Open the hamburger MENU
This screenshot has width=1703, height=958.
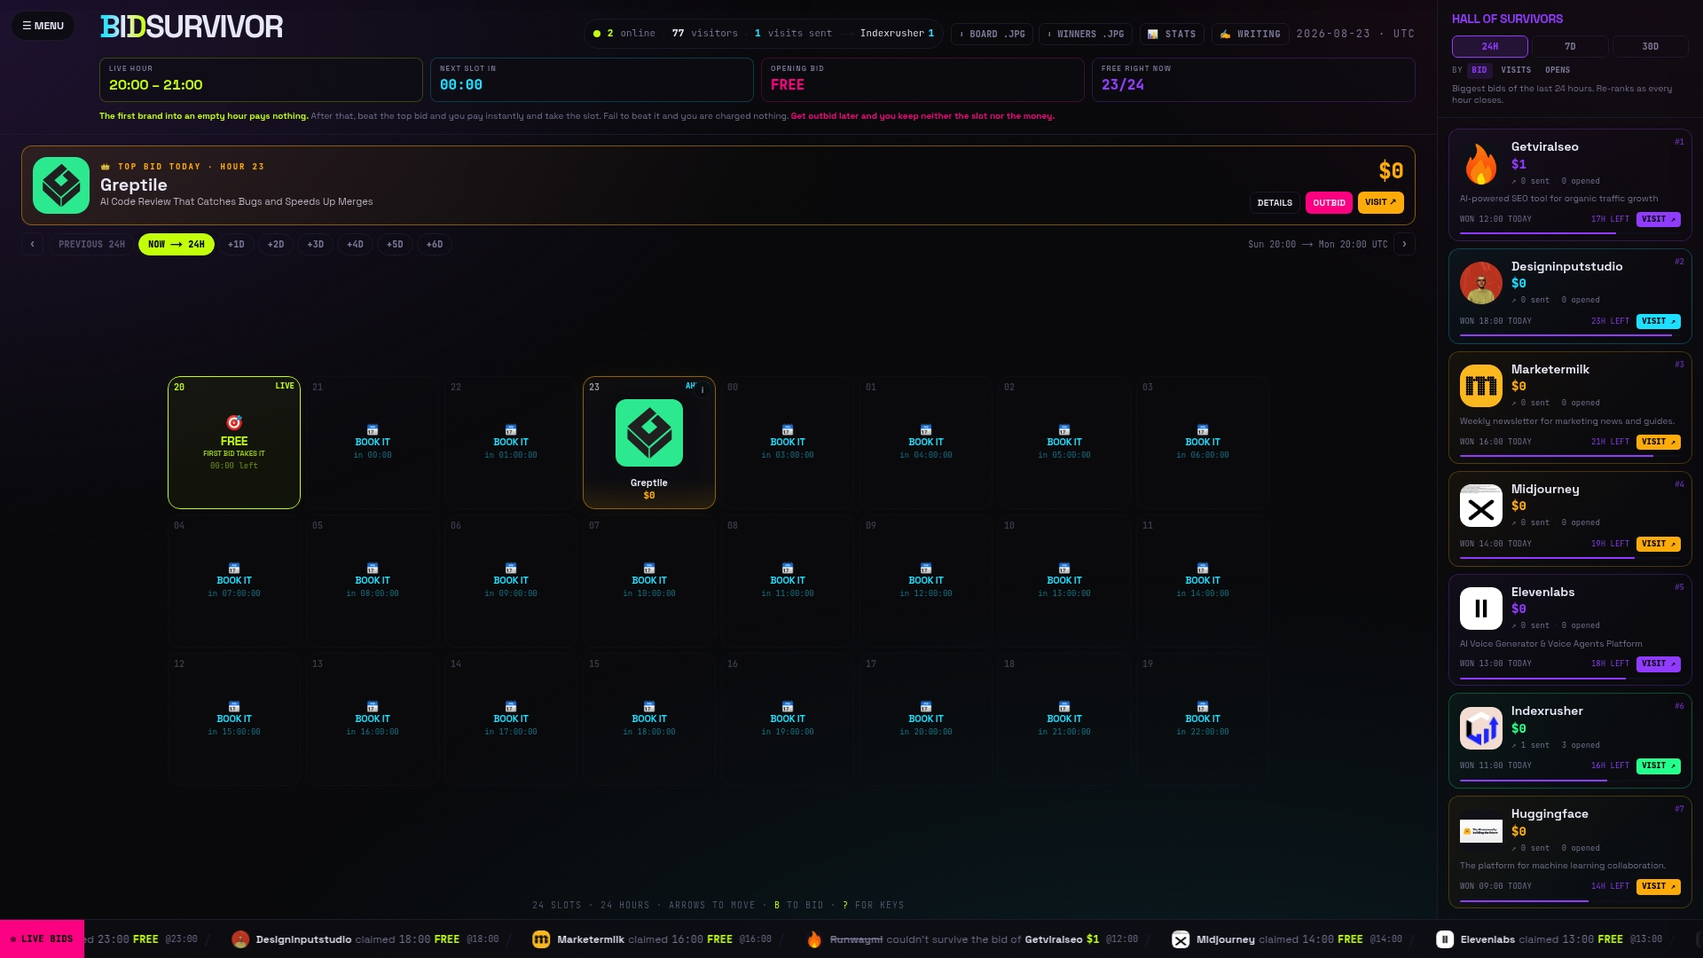pos(43,26)
